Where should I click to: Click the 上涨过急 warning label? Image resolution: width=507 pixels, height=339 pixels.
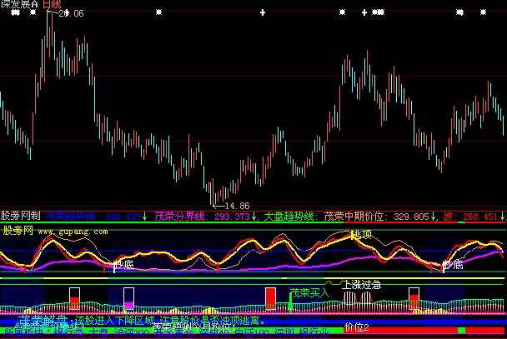(x=362, y=284)
